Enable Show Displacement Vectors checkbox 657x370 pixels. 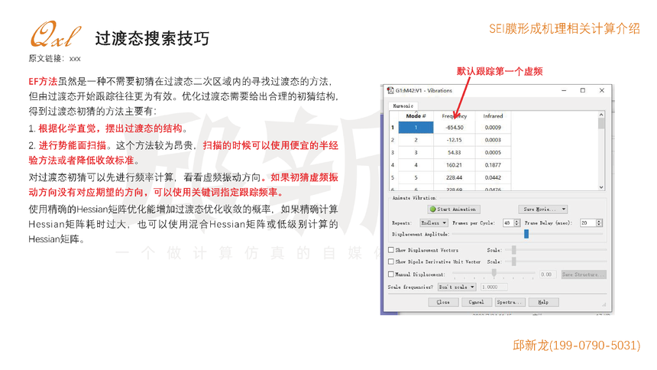pos(392,250)
